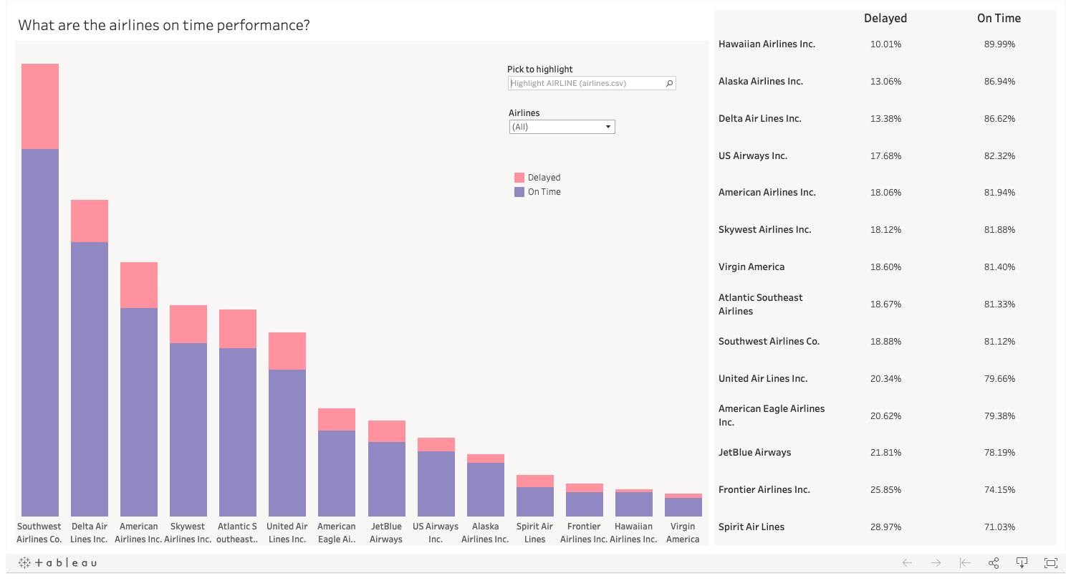1071x581 pixels.
Task: Click the United Air Lines on-time bar
Action: point(287,443)
